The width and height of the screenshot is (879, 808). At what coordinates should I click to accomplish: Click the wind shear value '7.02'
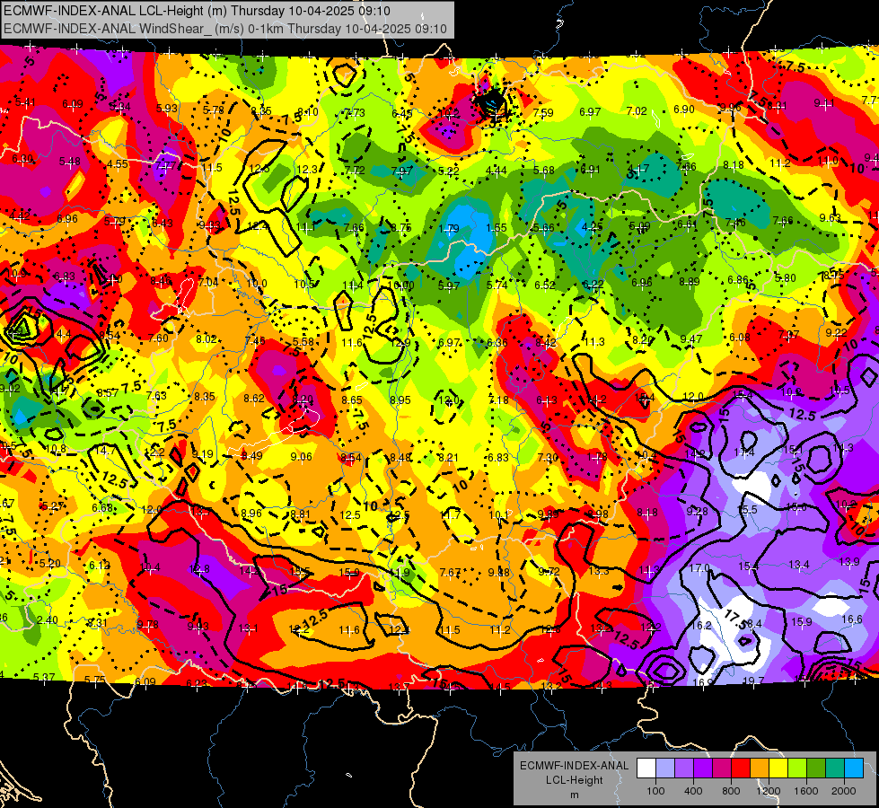click(x=637, y=111)
